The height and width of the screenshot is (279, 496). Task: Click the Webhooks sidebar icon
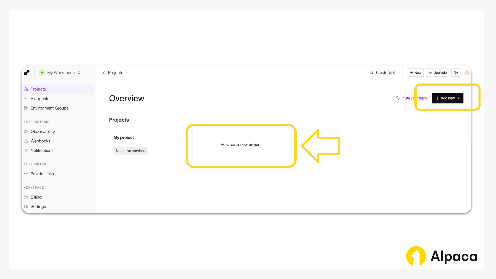[26, 141]
